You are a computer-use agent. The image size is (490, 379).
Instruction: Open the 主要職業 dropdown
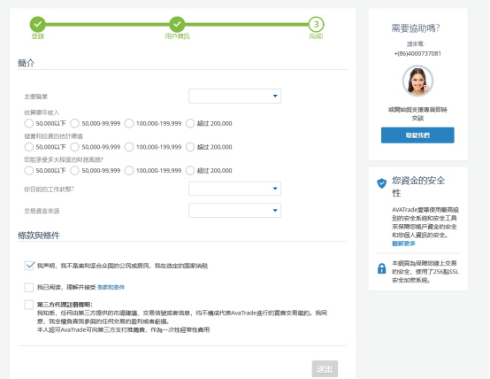(234, 97)
